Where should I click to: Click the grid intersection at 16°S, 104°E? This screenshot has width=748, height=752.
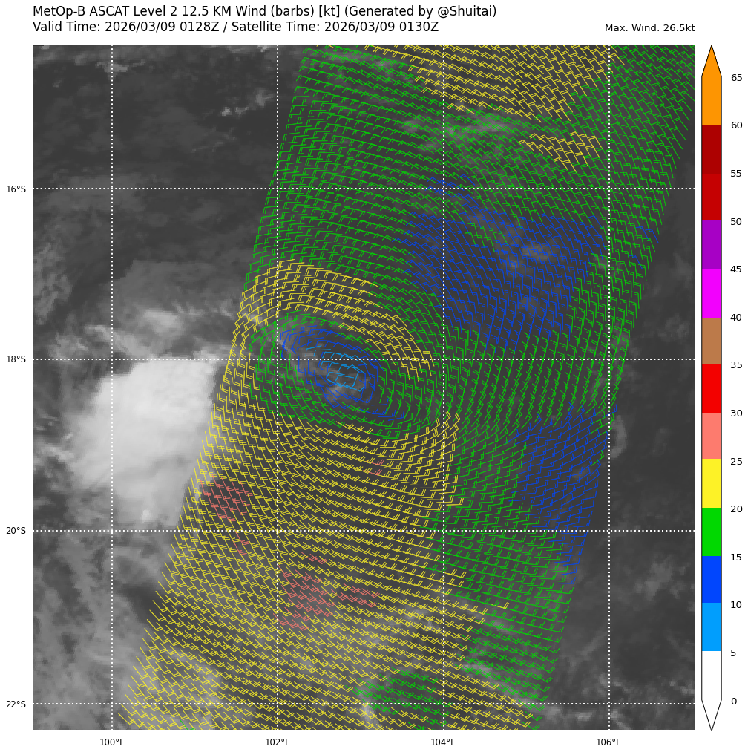443,189
